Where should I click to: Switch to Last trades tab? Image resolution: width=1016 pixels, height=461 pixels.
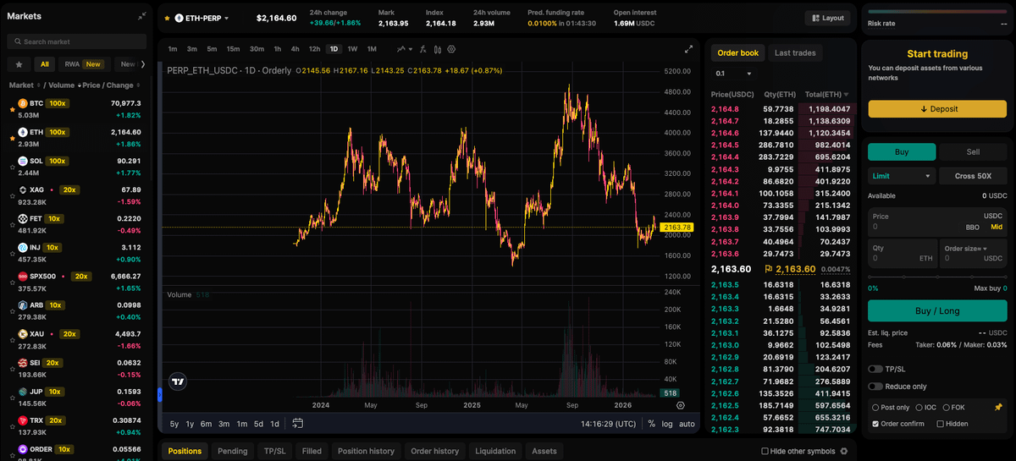[795, 52]
